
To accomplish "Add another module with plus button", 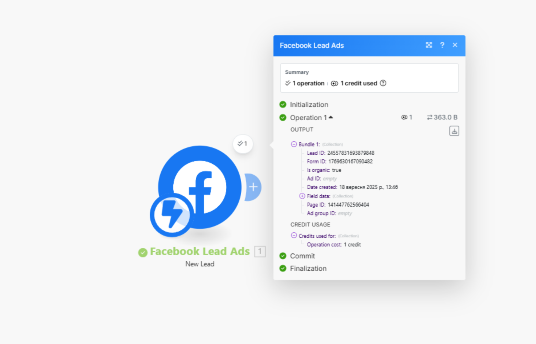I will (253, 187).
